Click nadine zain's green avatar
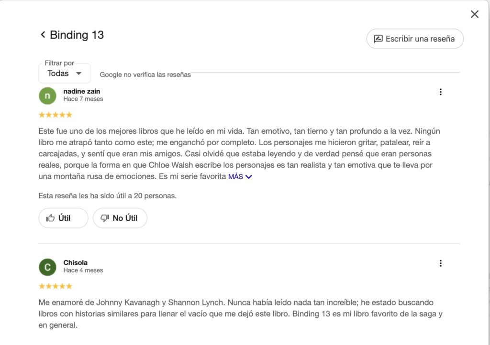Screen dimensions: 490x345 [x=47, y=96]
